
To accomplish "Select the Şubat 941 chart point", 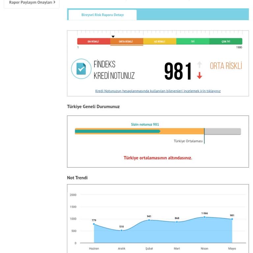I will click(149, 220).
